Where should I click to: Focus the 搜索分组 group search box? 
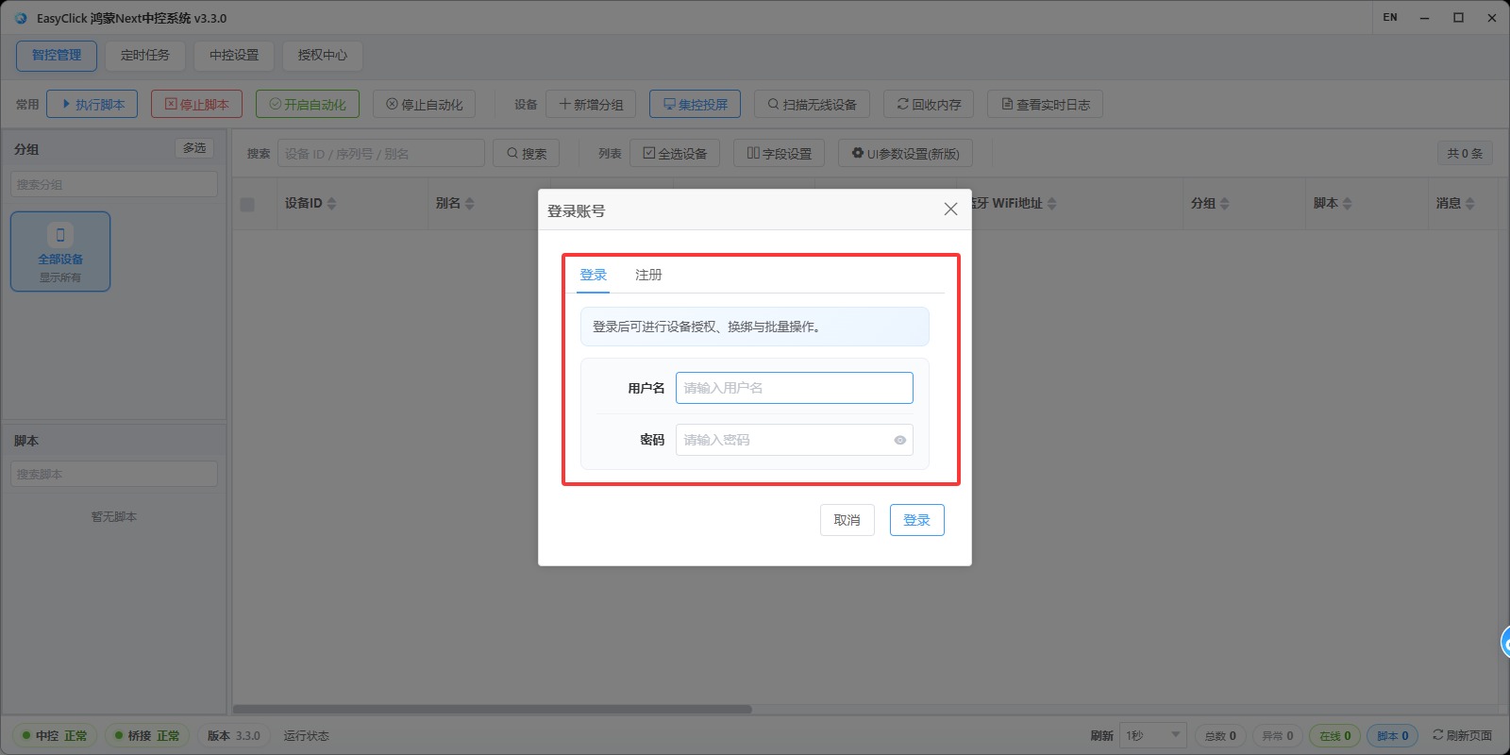(114, 184)
